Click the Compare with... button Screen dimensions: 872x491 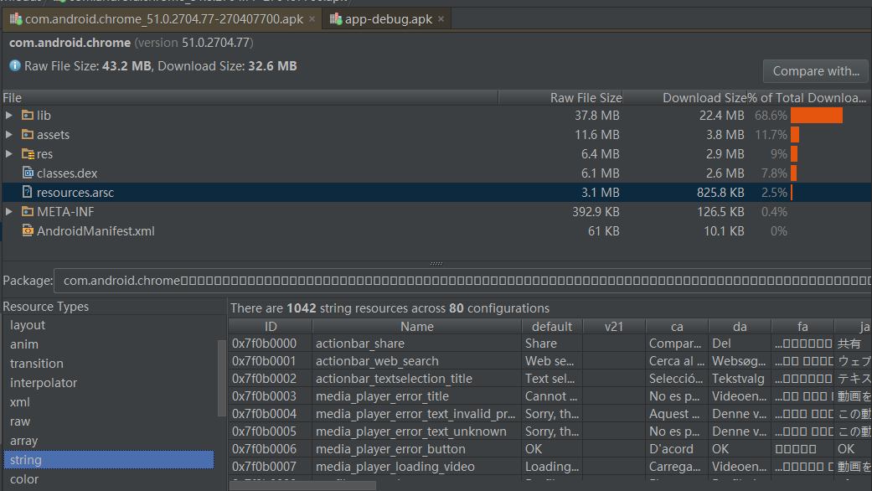click(x=815, y=71)
